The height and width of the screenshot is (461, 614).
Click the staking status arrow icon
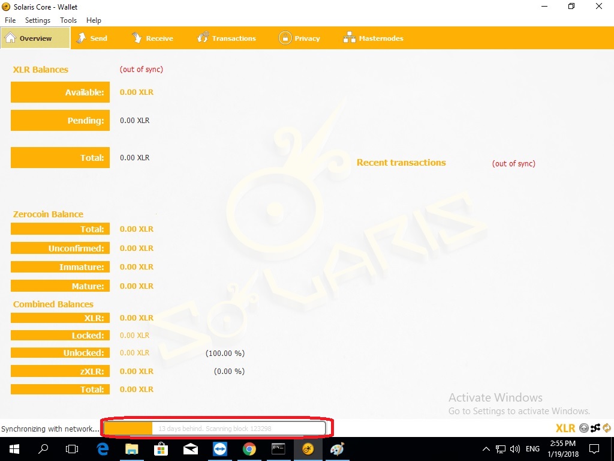pos(583,428)
